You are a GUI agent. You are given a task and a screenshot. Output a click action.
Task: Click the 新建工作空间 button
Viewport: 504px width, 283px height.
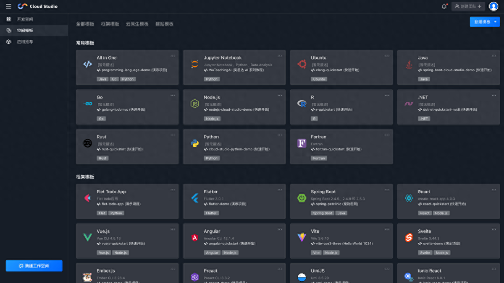coord(34,266)
